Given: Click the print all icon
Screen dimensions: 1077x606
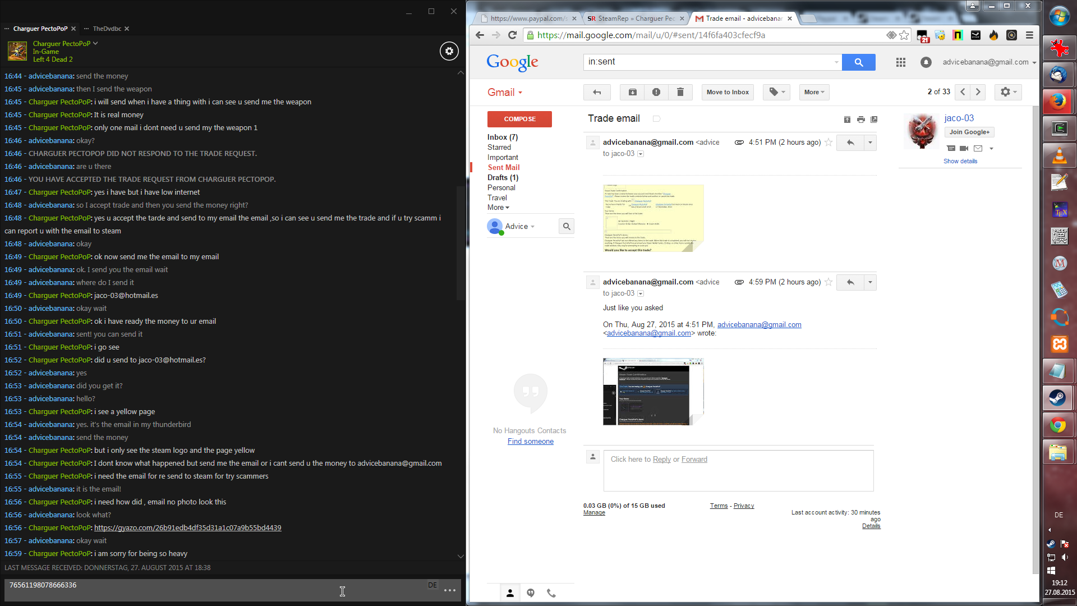Looking at the screenshot, I should tap(860, 120).
